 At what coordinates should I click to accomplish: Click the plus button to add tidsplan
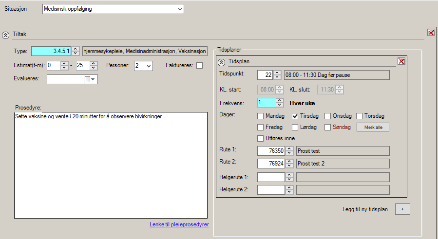[402, 209]
